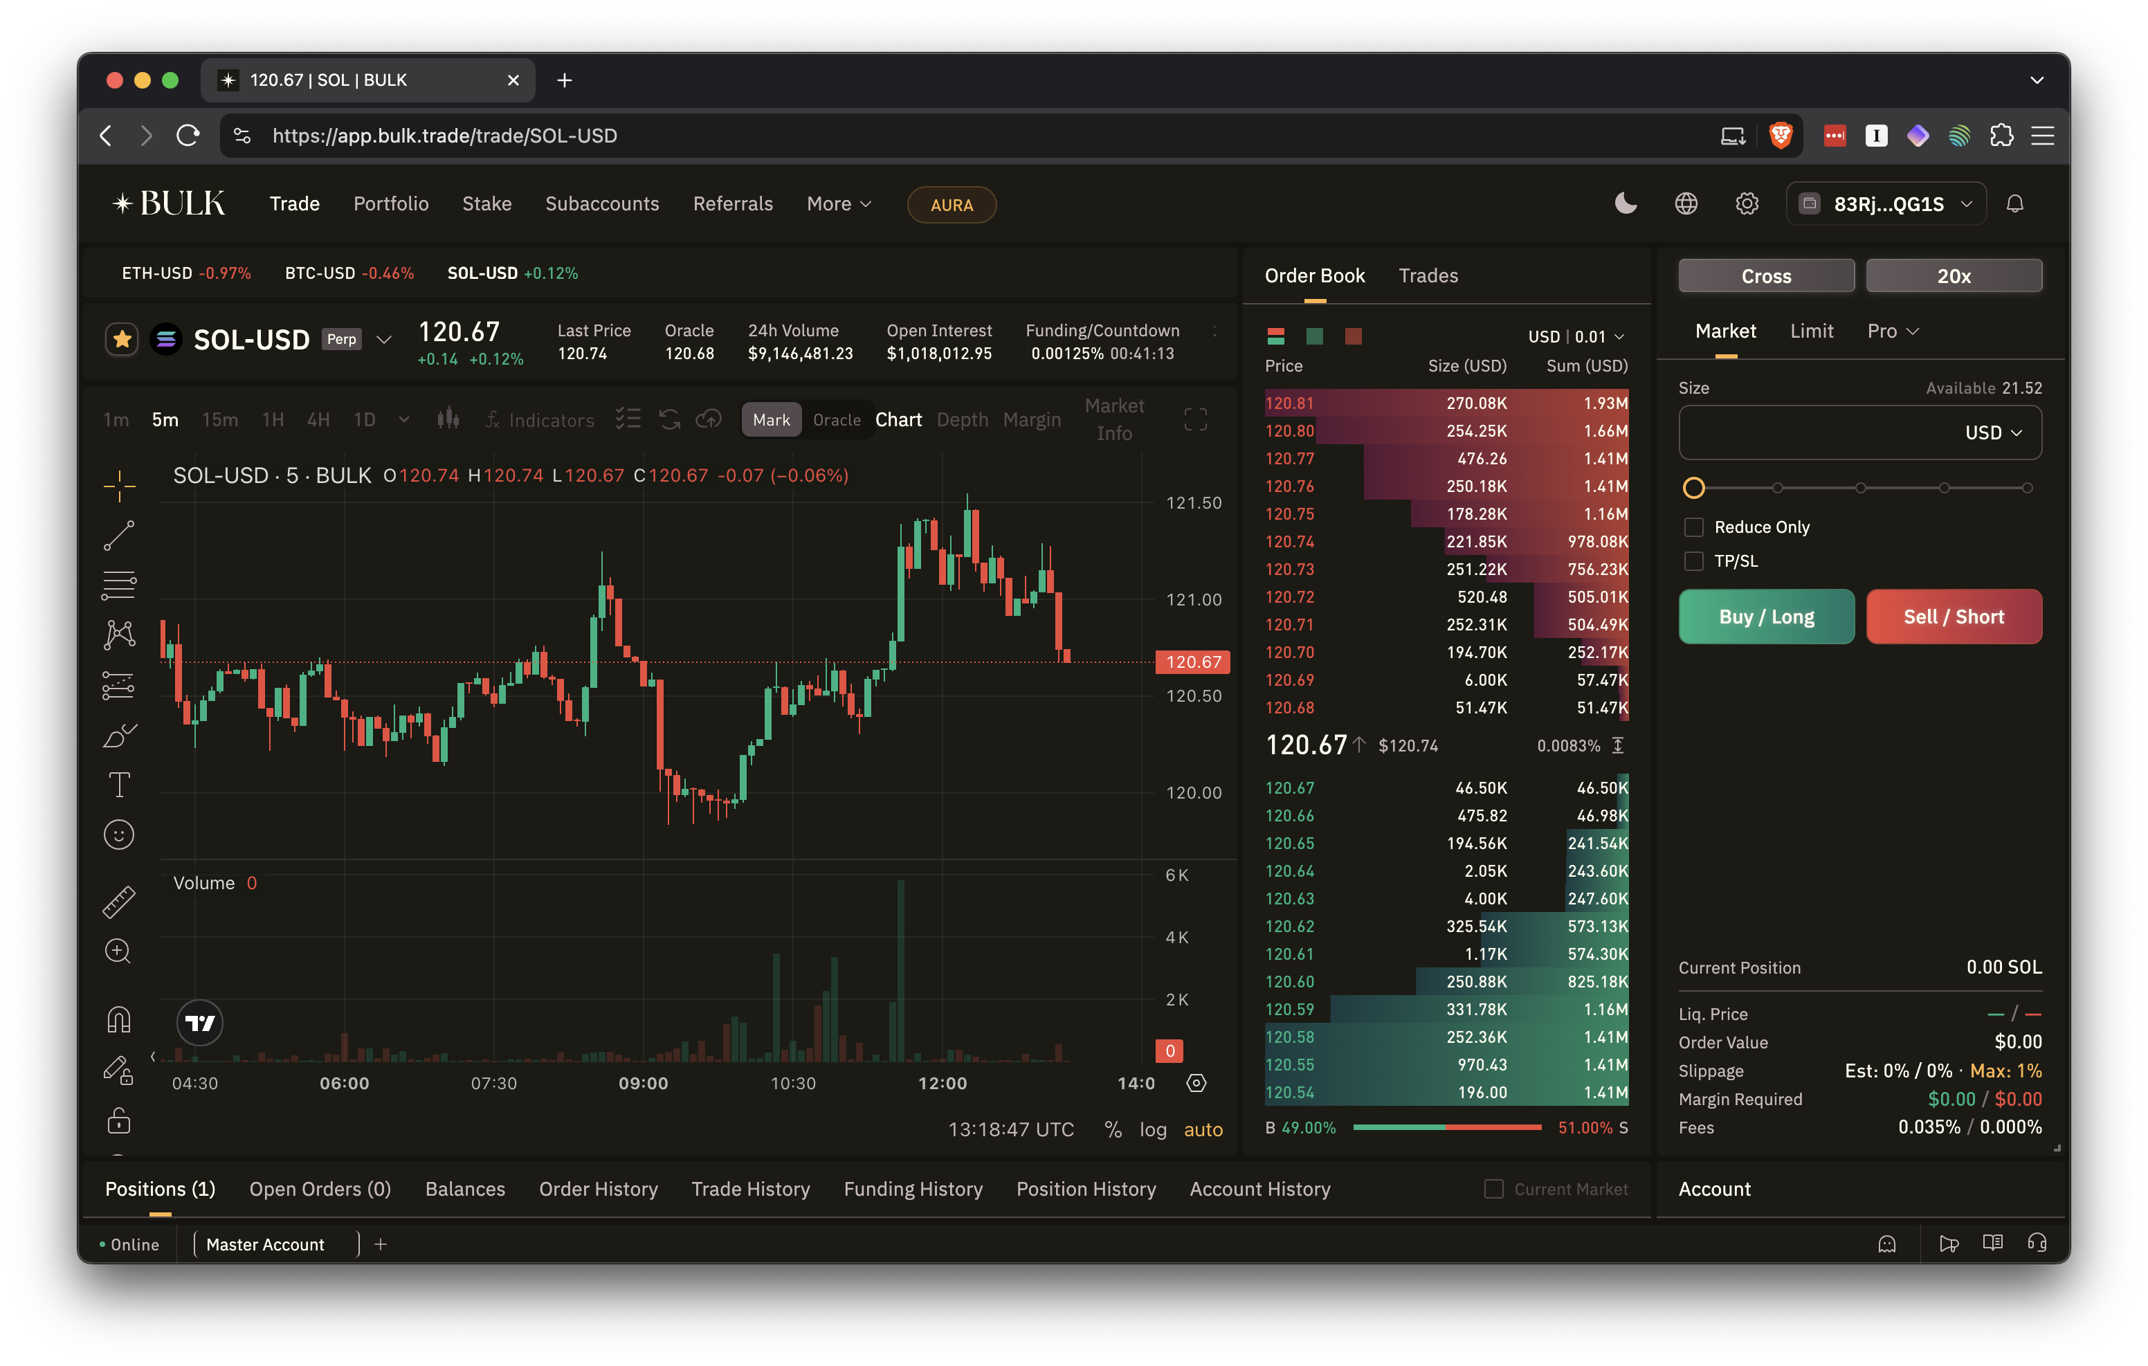This screenshot has height=1366, width=2148.
Task: Switch chart price to Oracle
Action: coord(836,420)
